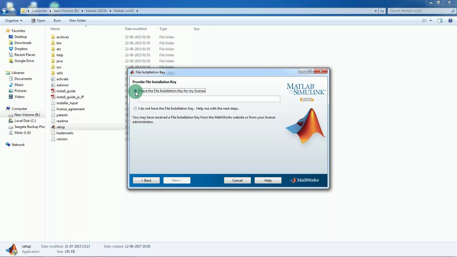Select 'Matlab win32' in address breadcrumb

(124, 11)
